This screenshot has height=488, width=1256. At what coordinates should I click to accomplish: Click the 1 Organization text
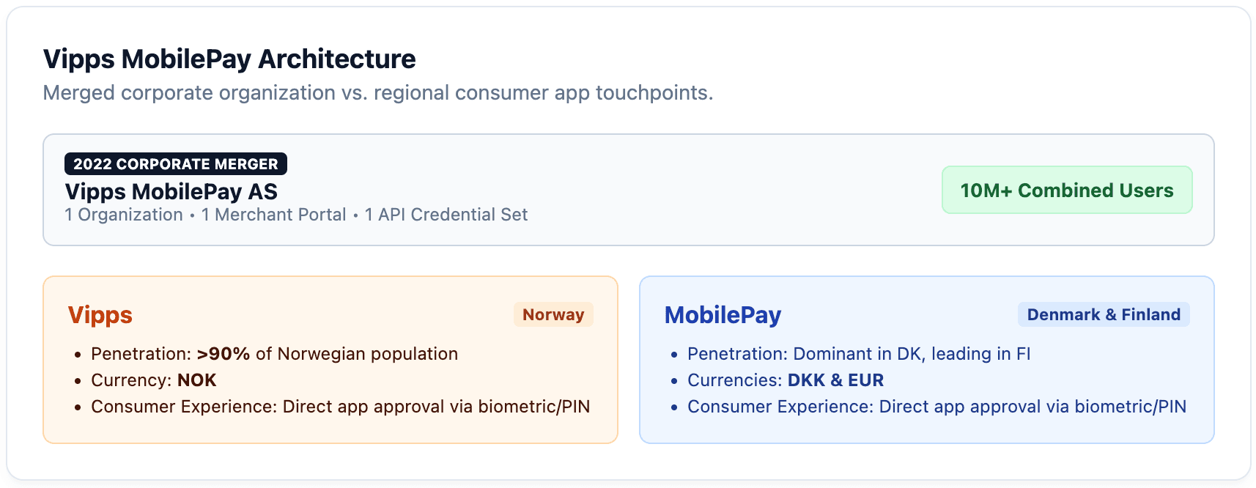(124, 215)
